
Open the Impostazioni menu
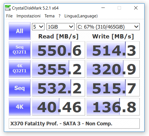click(29, 16)
